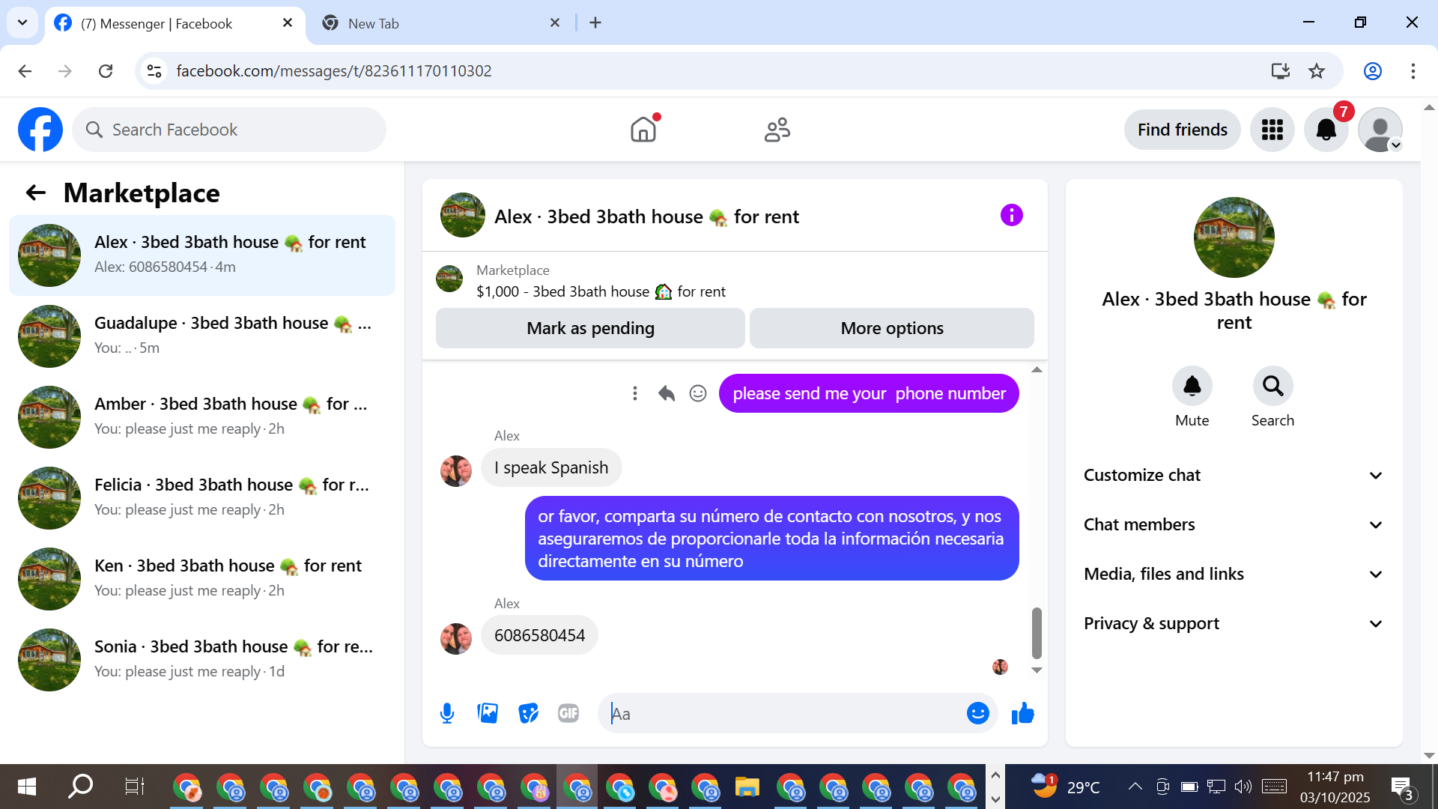
Task: Open Alex's profile avatar beside 6086580454
Action: tap(456, 637)
